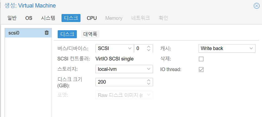Close the Virtual Machine creation dialog
Viewport: 262px width, 117px height.
click(257, 6)
